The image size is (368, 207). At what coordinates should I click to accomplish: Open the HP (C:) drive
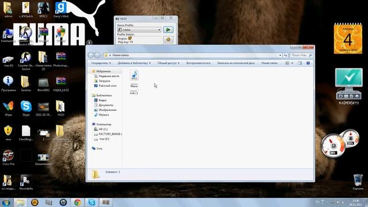pos(103,129)
